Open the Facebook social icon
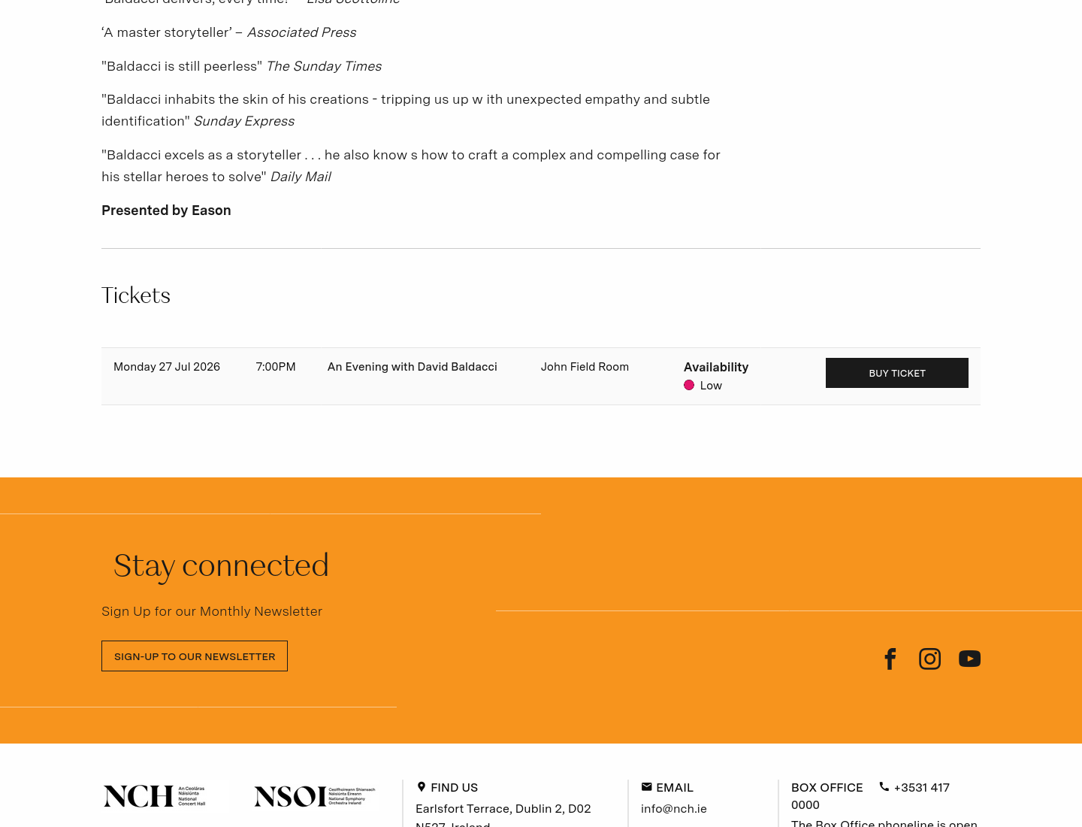Screen dimensions: 1082x827 [x=890, y=659]
